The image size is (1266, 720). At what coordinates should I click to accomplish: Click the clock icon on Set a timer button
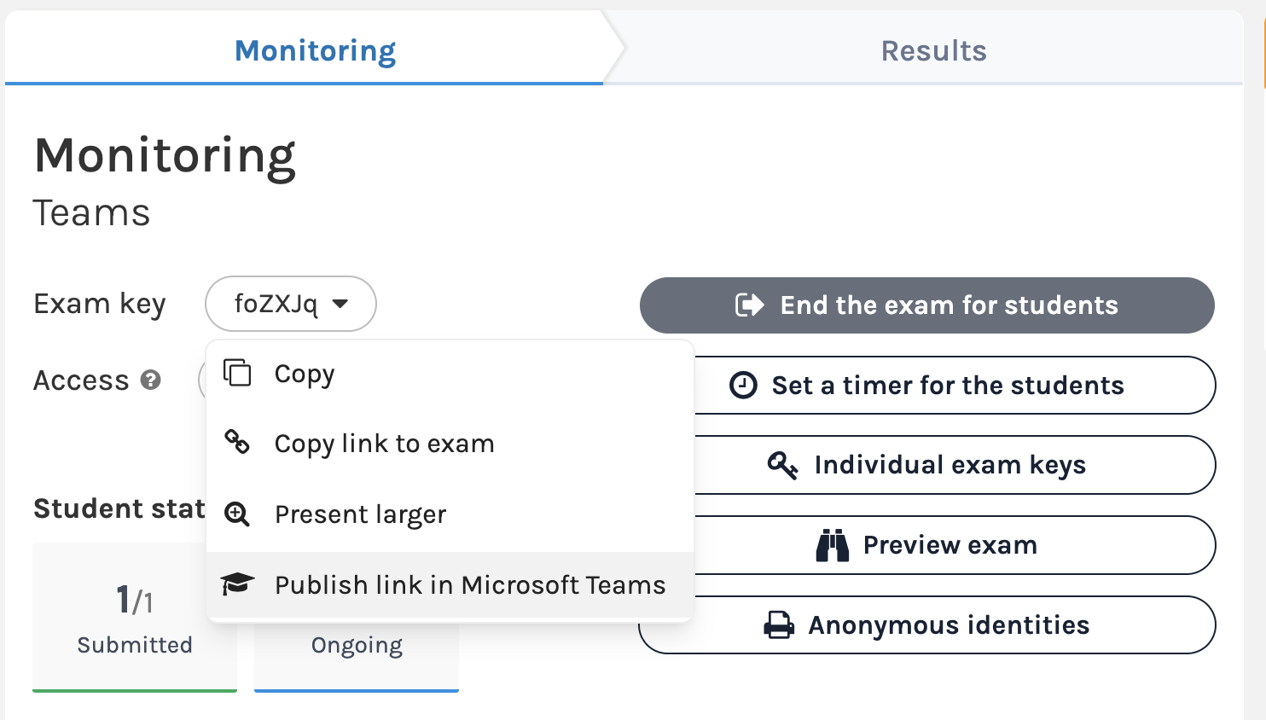pos(742,385)
